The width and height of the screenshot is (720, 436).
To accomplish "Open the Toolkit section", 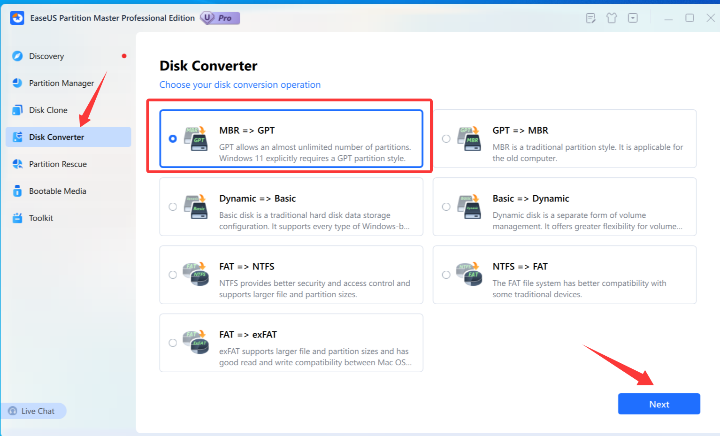I will (x=68, y=218).
